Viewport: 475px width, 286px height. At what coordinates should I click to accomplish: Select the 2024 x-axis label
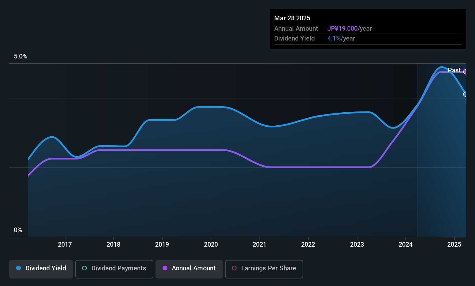pyautogui.click(x=406, y=244)
